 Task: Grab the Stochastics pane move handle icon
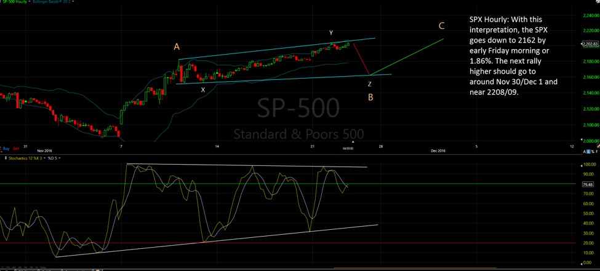[6, 158]
